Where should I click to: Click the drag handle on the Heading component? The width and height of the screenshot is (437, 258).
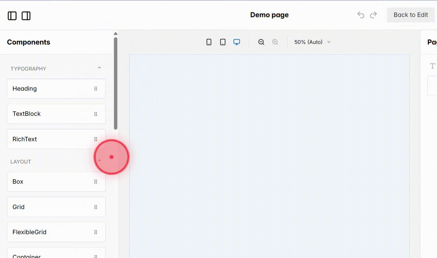point(96,88)
